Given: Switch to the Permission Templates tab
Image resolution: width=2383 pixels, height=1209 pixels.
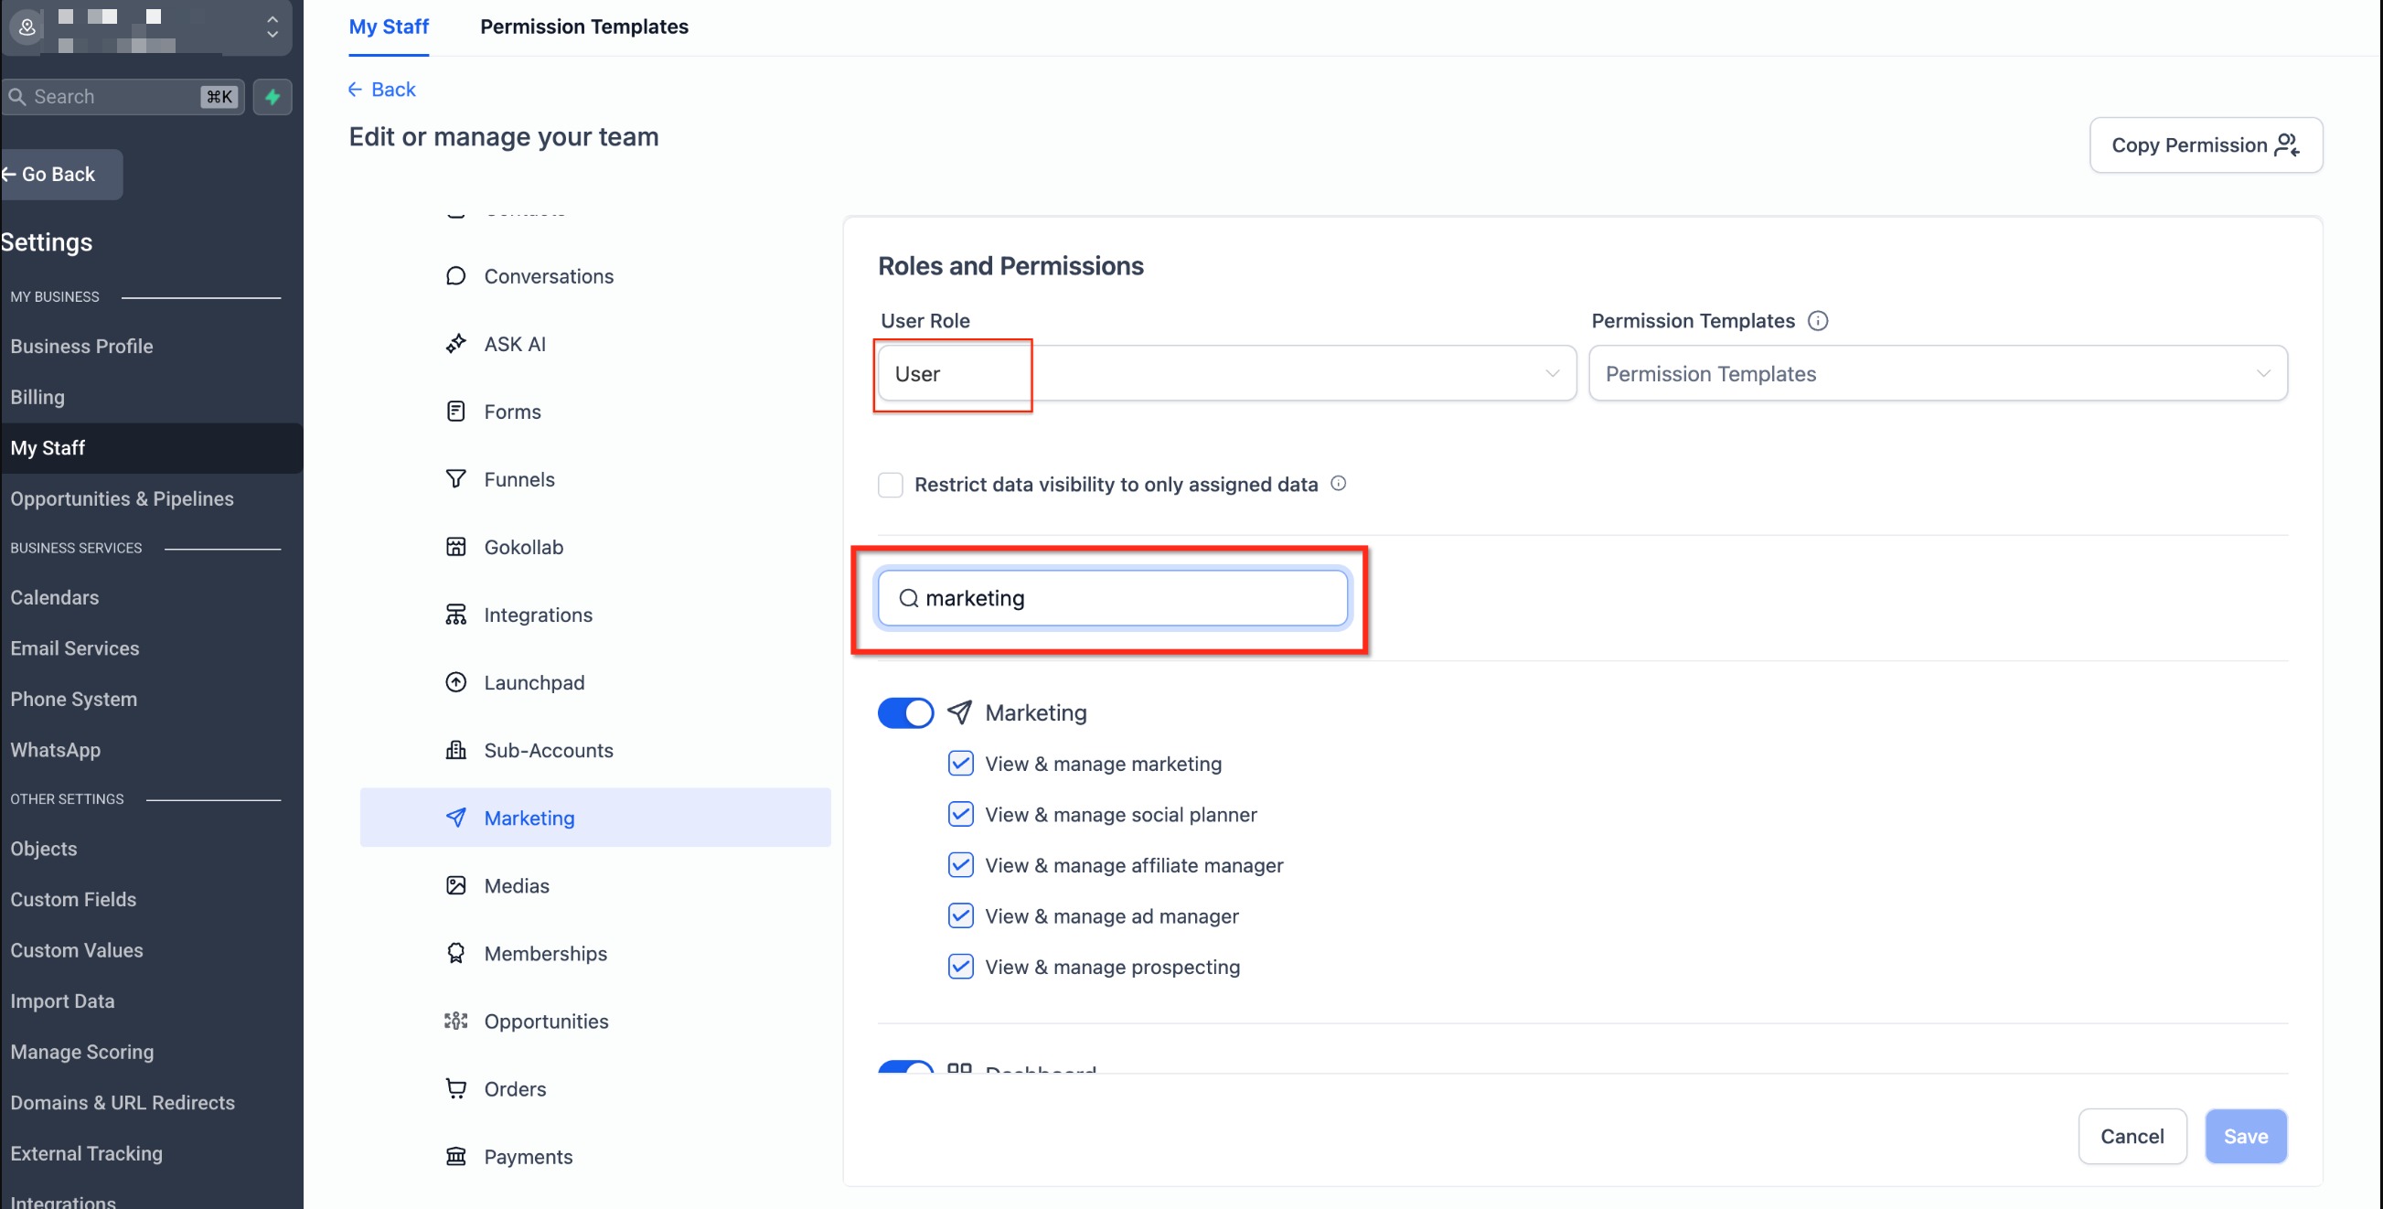Looking at the screenshot, I should [x=583, y=26].
